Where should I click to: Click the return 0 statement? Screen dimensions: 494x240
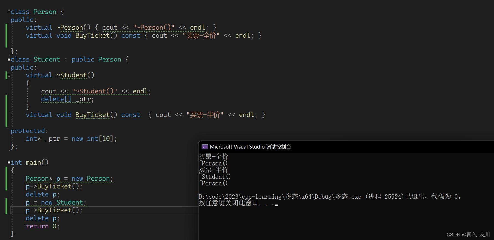(x=43, y=226)
